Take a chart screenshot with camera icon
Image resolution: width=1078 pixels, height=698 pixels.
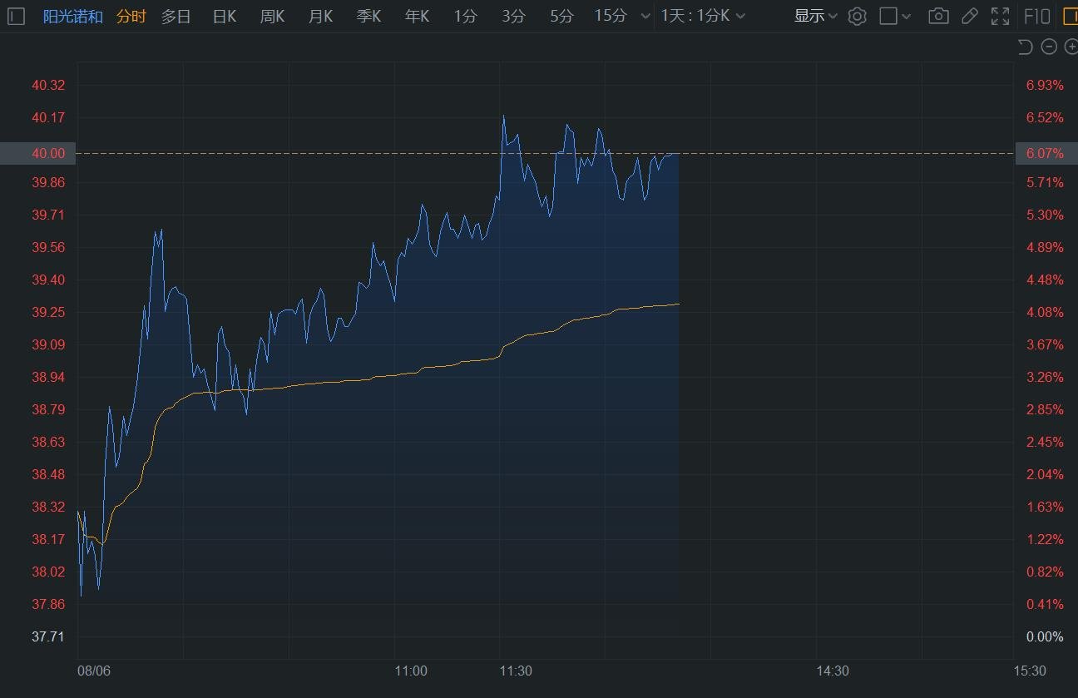pyautogui.click(x=938, y=16)
